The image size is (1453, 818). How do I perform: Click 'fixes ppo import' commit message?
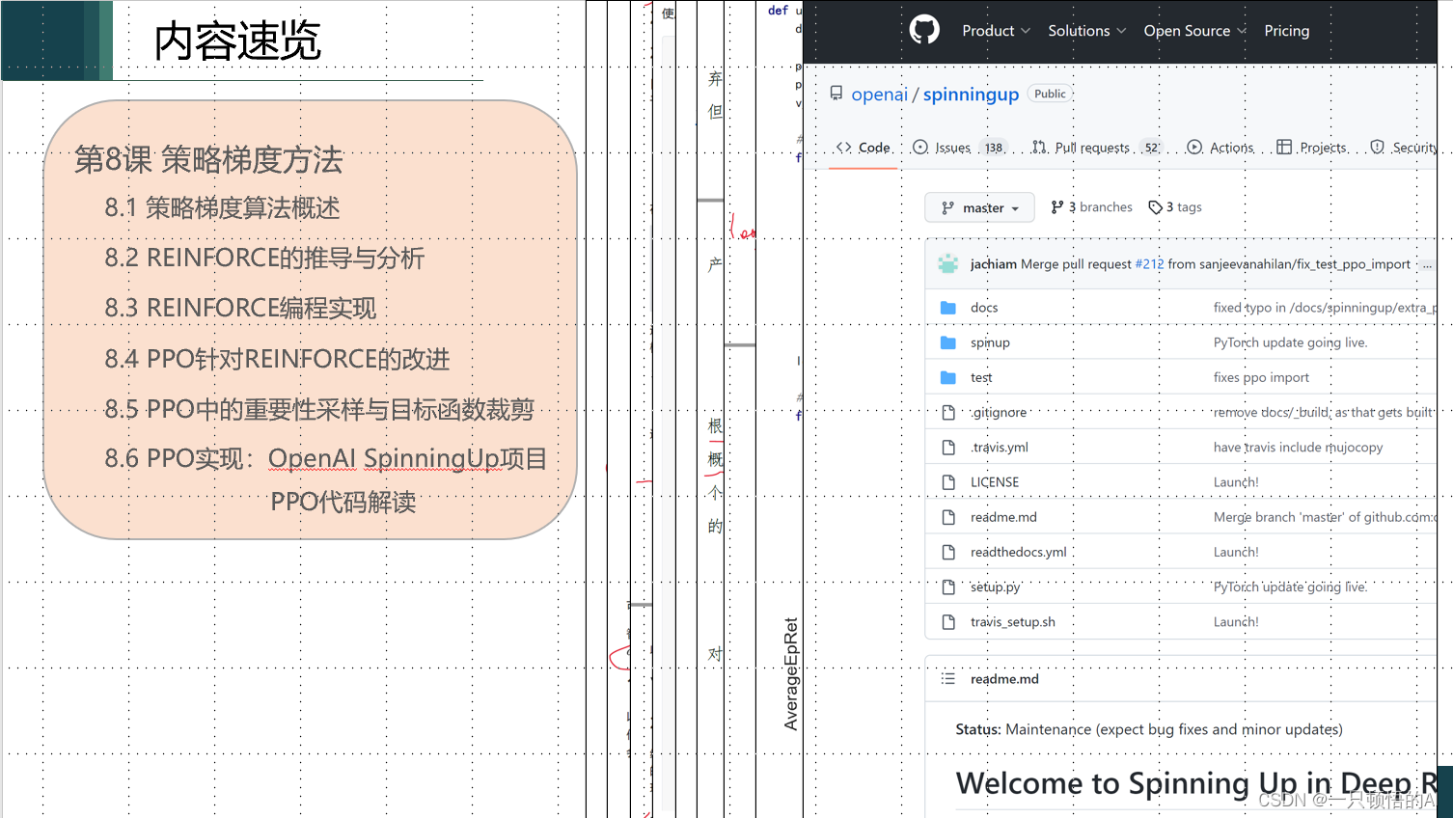(1261, 378)
